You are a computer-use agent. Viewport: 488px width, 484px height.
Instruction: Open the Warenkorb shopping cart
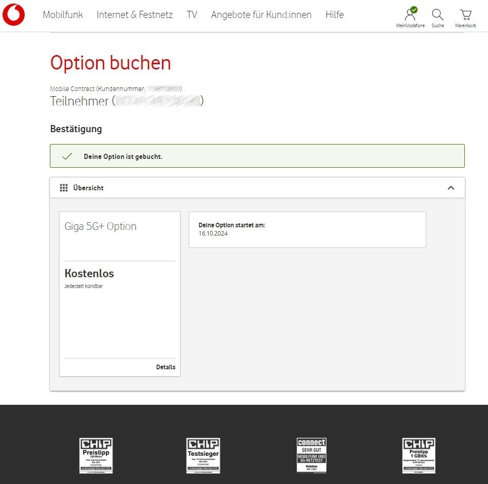click(x=465, y=18)
